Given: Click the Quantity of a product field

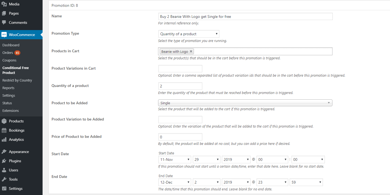Looking at the screenshot, I should click(x=180, y=86).
